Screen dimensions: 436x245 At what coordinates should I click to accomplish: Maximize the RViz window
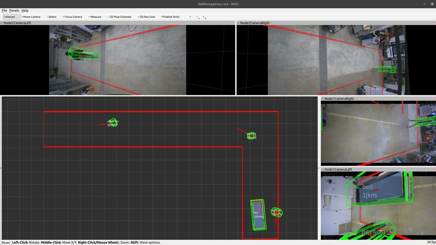point(424,4)
